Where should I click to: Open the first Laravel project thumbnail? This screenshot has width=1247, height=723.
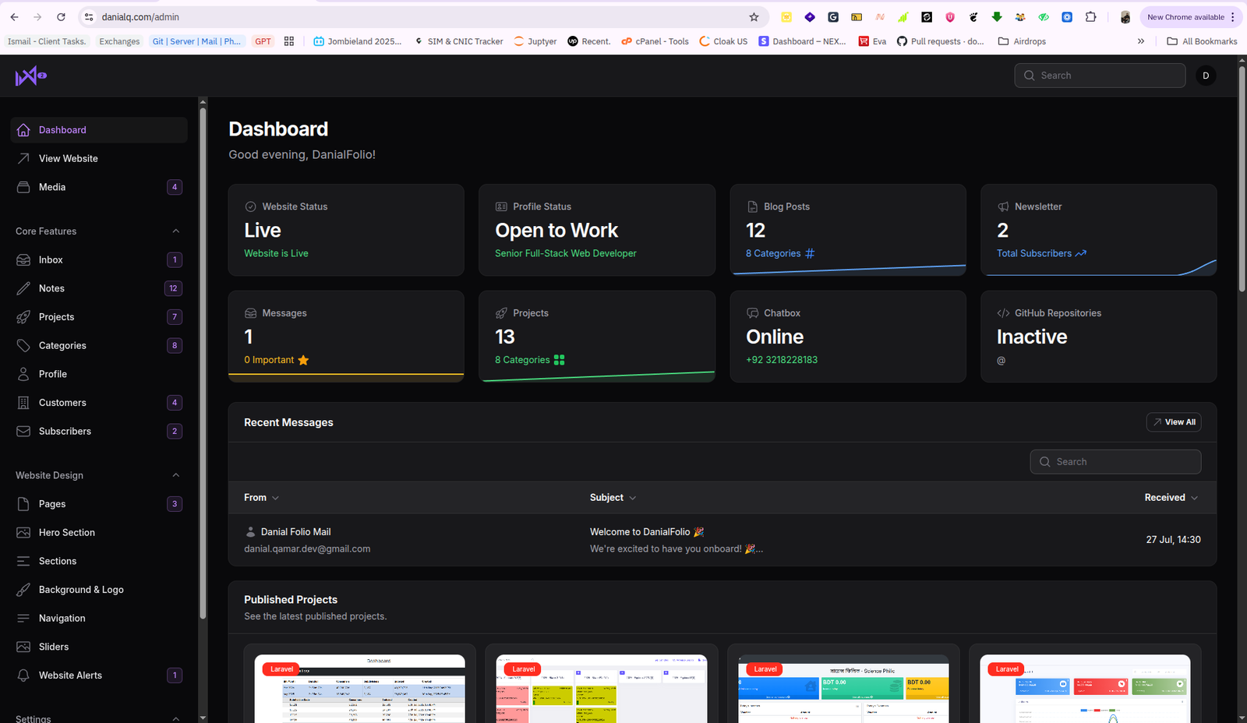pos(360,689)
